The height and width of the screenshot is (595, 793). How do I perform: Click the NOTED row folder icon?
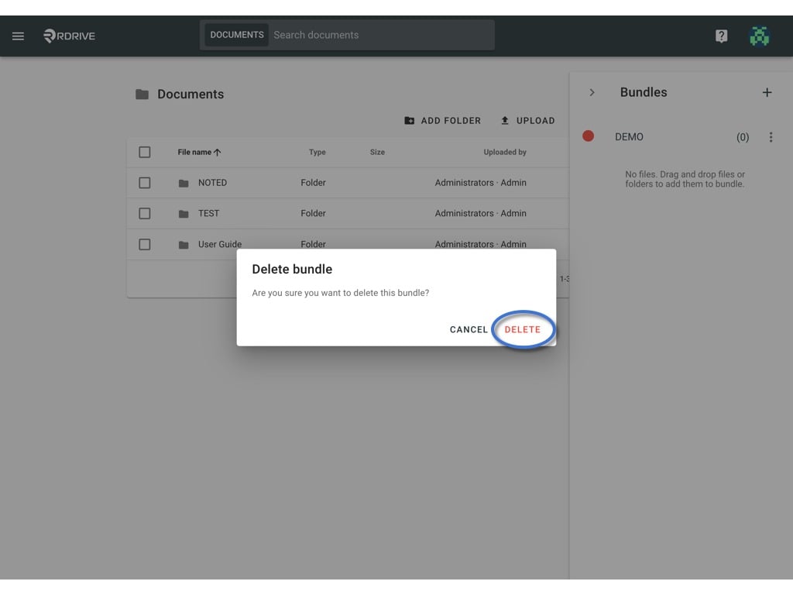pyautogui.click(x=184, y=183)
